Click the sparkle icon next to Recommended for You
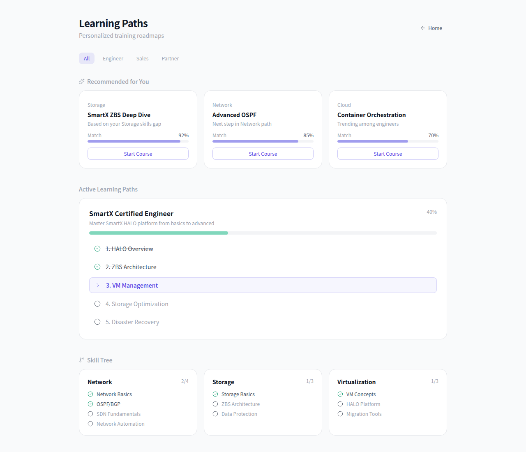Viewport: 526px width, 452px height. (x=82, y=81)
